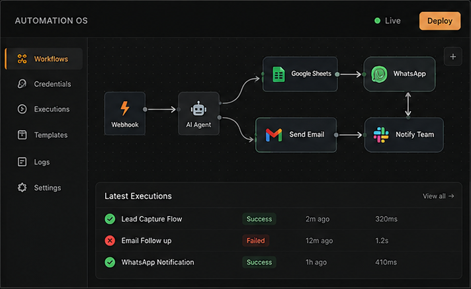Click the Settings gear icon
This screenshot has height=289, width=471.
coord(22,188)
